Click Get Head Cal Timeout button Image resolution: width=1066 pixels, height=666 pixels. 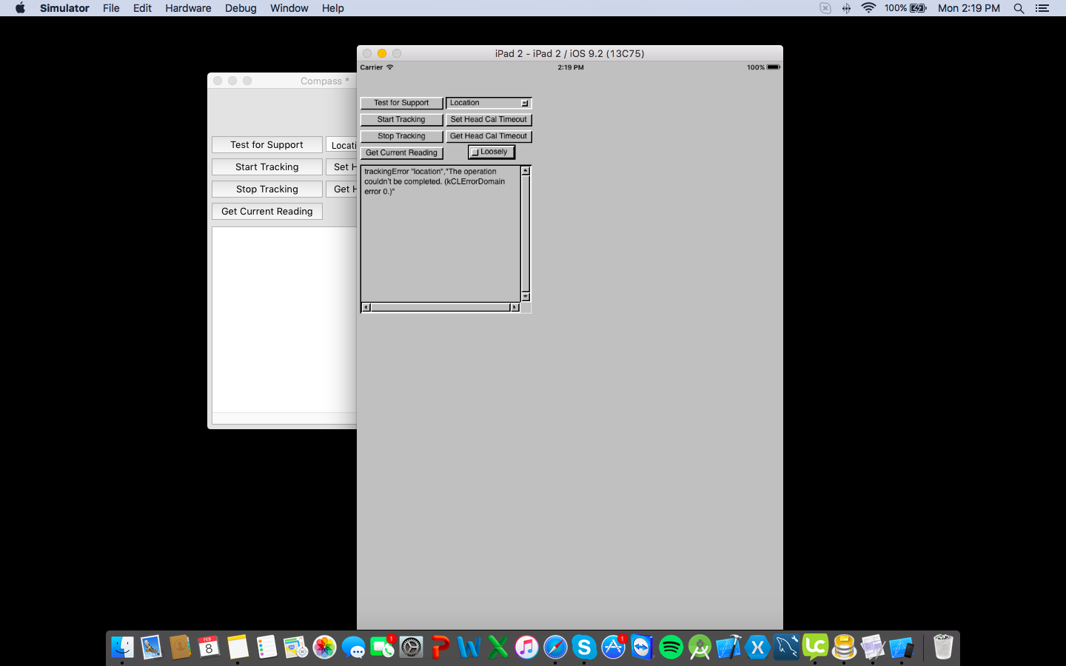[x=489, y=136]
